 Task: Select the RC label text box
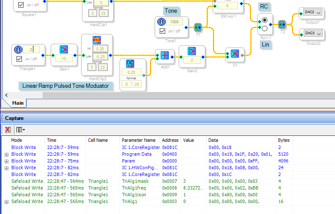[x=264, y=7]
